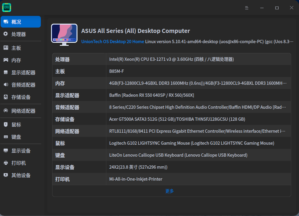
Task: Click the Mi-All-in-One-Inkjet-Printer value
Action: pyautogui.click(x=136, y=179)
